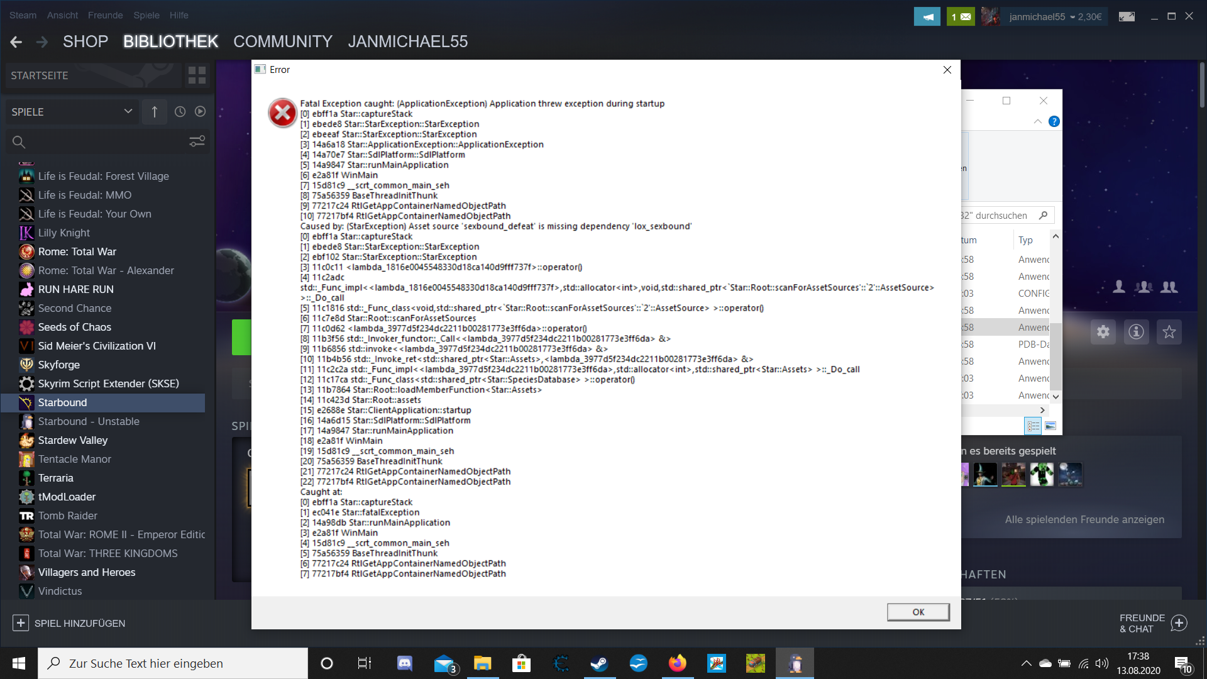Switch Steam to Big Picture mode

click(x=1127, y=17)
